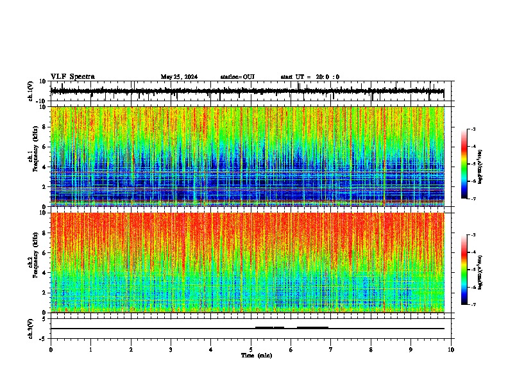Click time axis tick label "5"
This screenshot has height=392, width=508.
[251, 350]
